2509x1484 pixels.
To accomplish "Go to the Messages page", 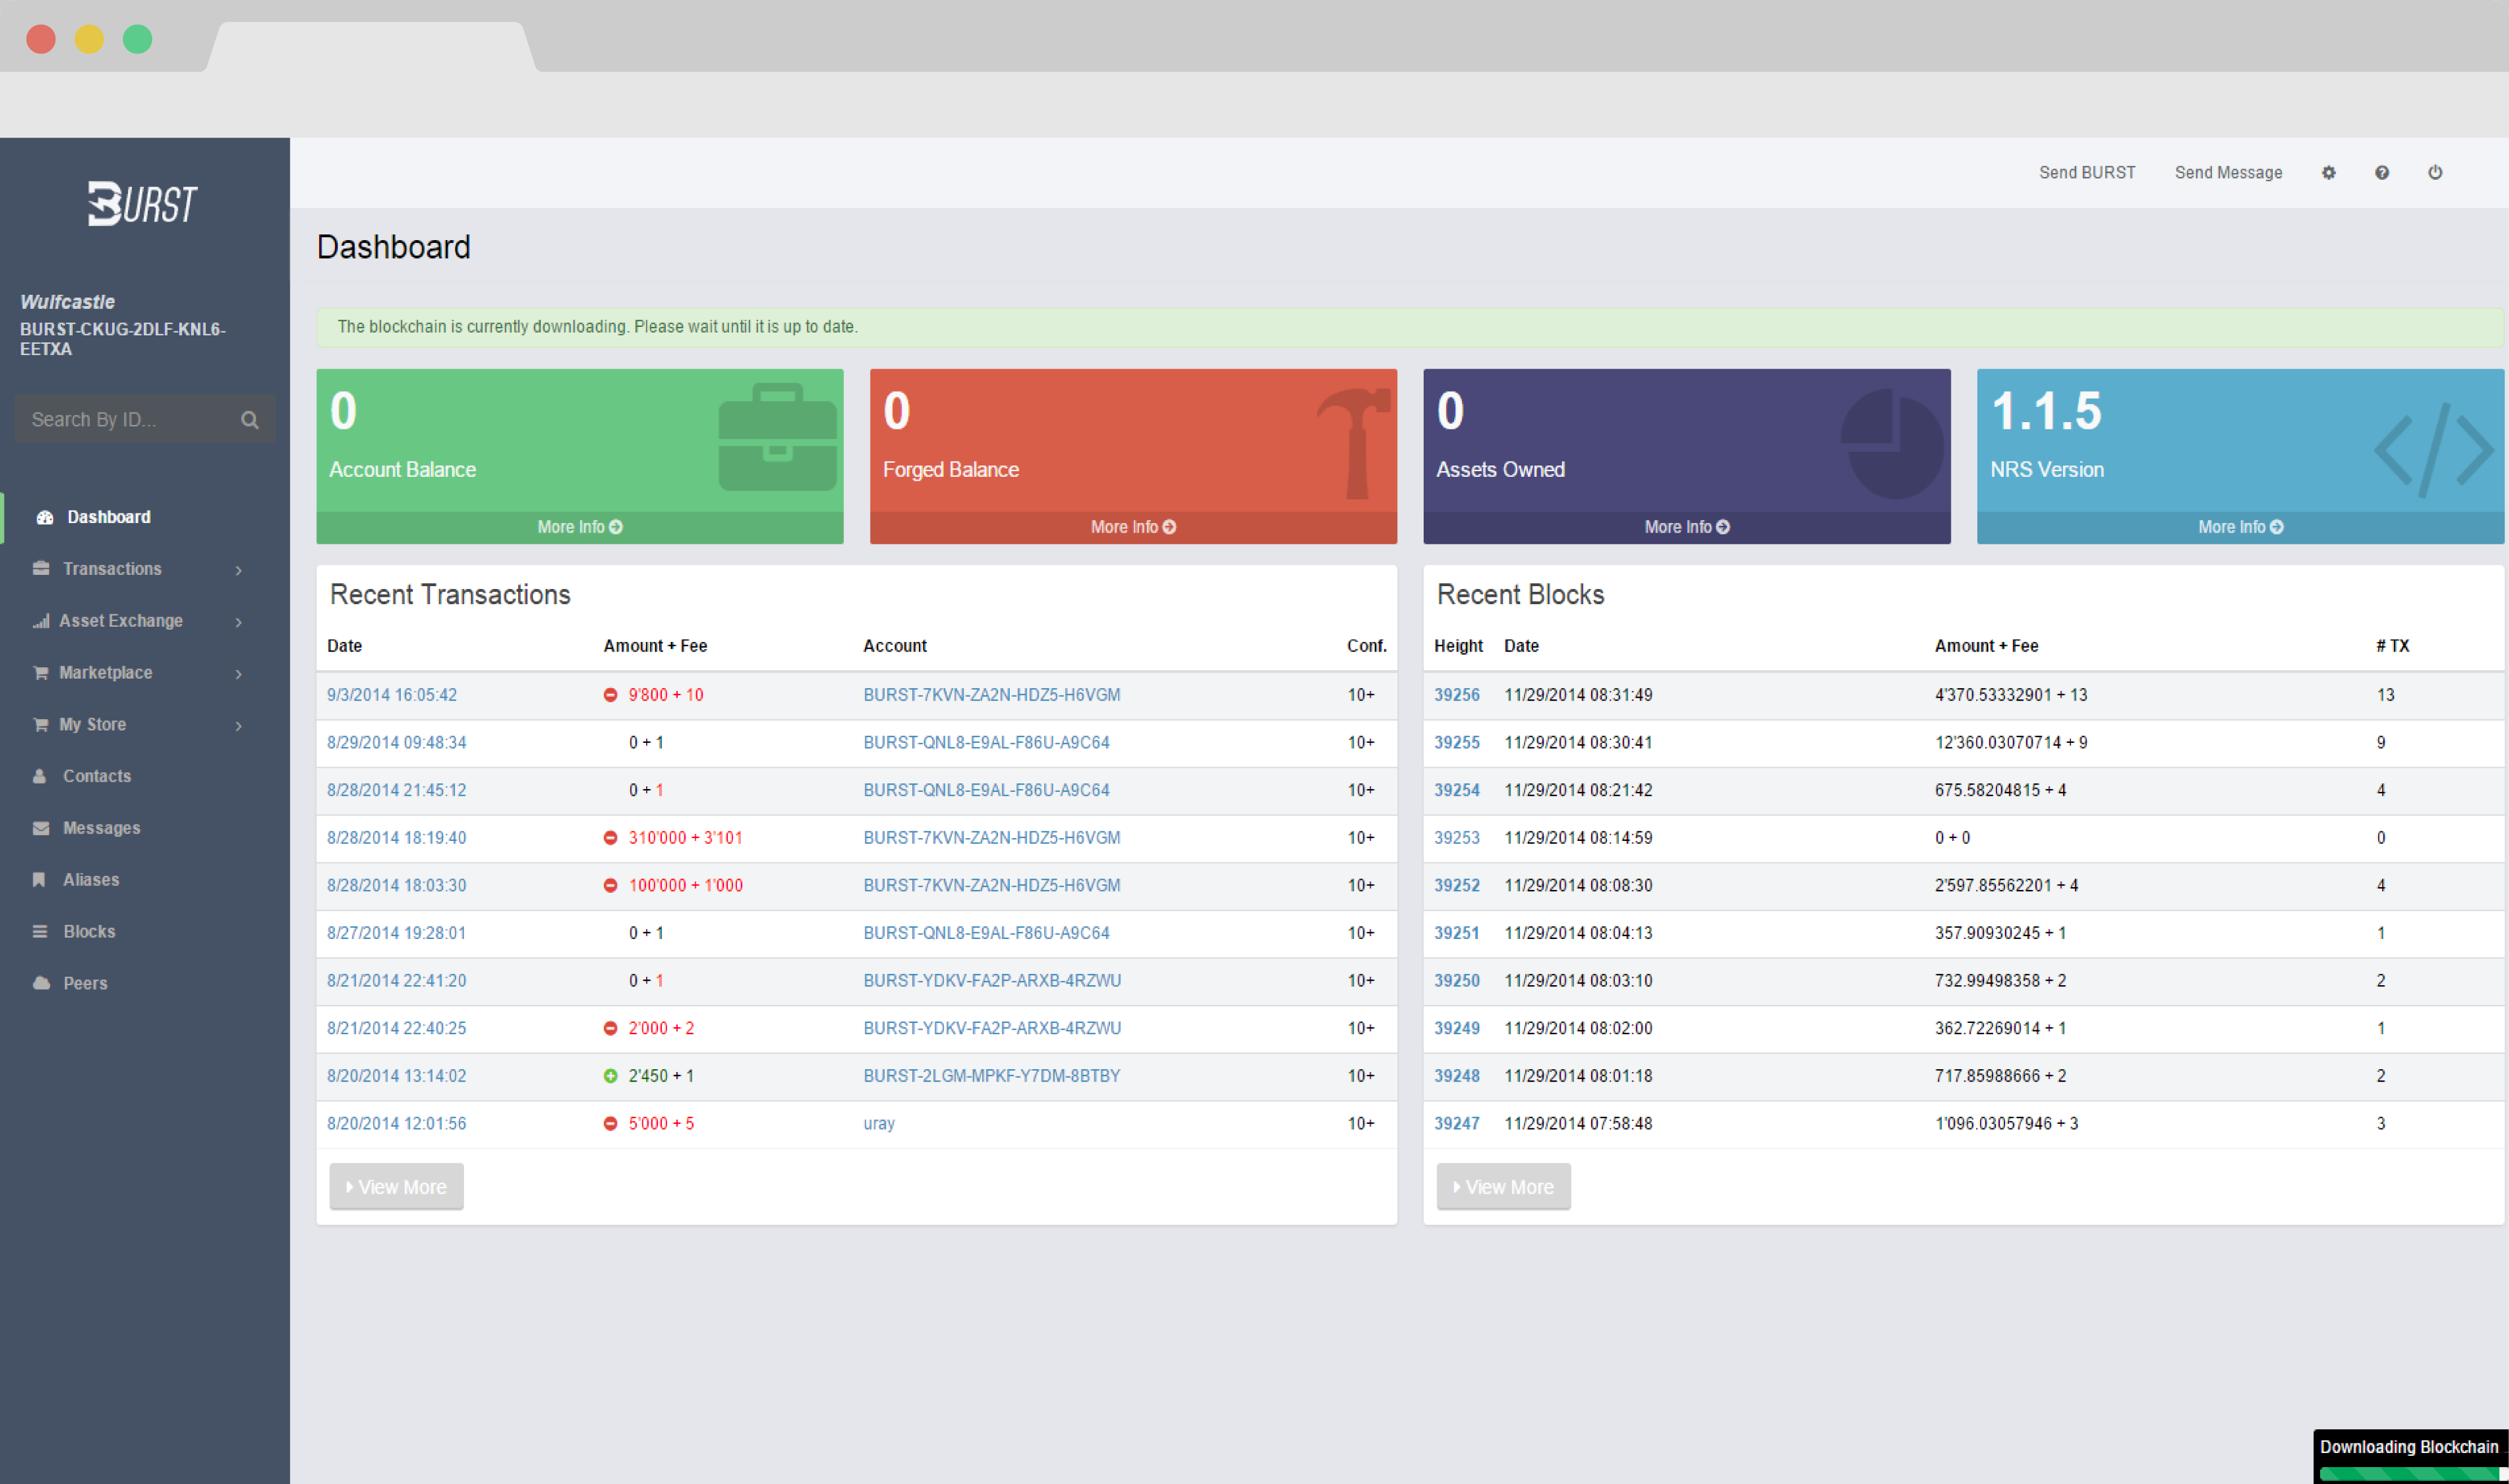I will (x=145, y=828).
